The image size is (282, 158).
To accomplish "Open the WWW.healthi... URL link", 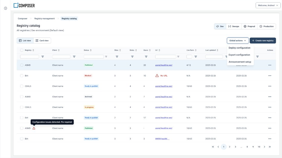I will click(x=162, y=139).
